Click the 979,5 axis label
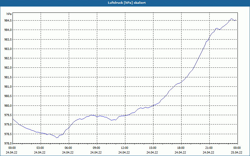The height and width of the screenshot is (156, 250). pos(8,115)
